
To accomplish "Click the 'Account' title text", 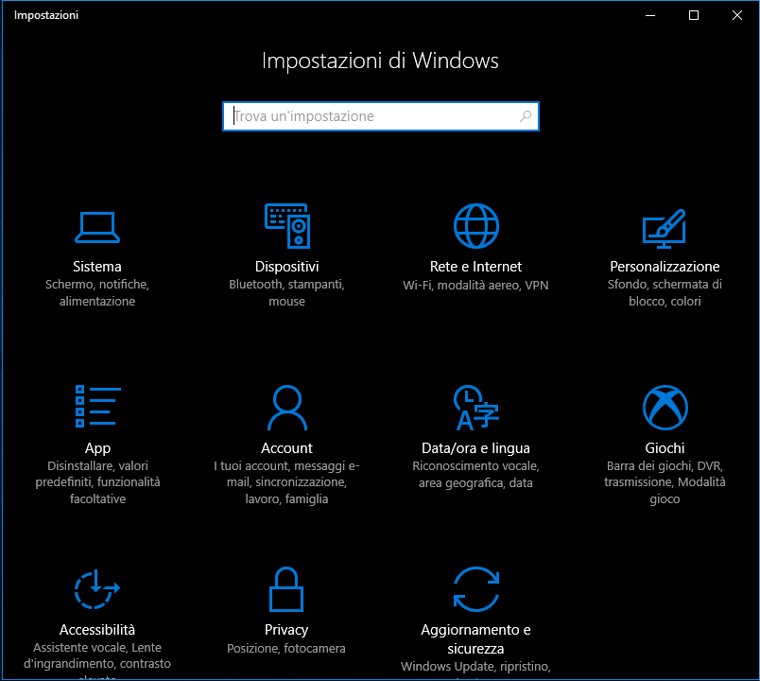I will (287, 448).
